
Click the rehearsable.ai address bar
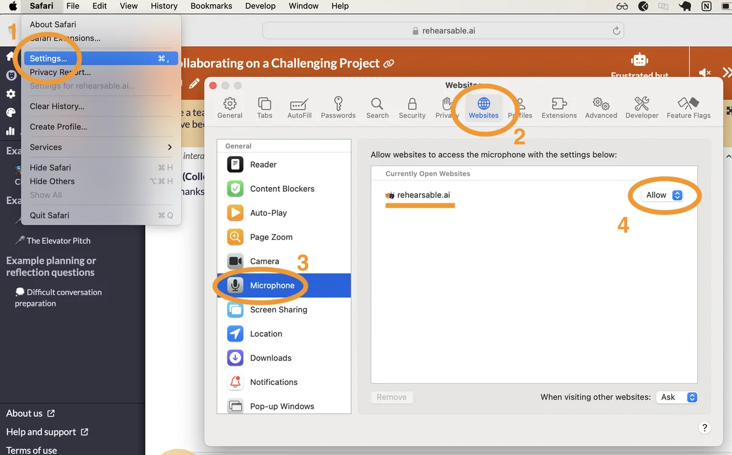pyautogui.click(x=443, y=30)
